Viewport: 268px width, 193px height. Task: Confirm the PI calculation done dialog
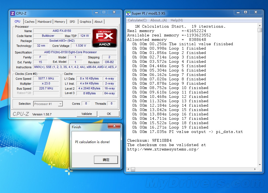click(x=106, y=160)
